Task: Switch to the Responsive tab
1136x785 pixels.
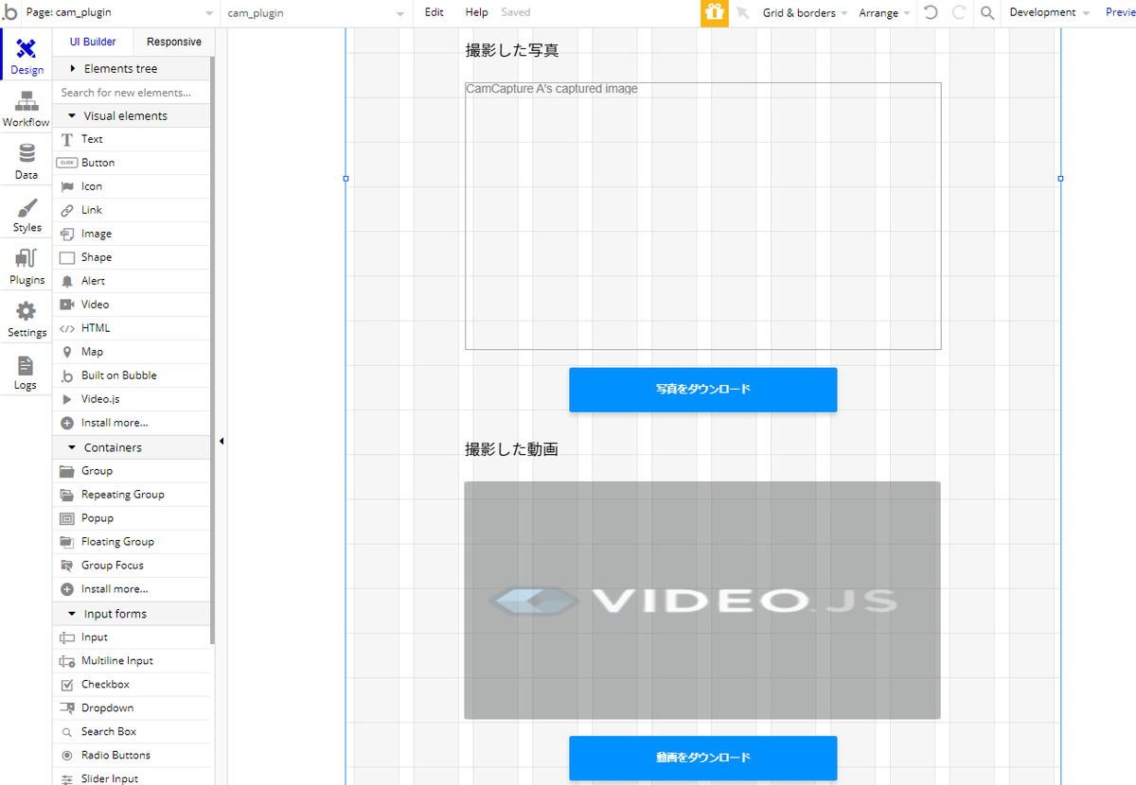Action: [173, 42]
